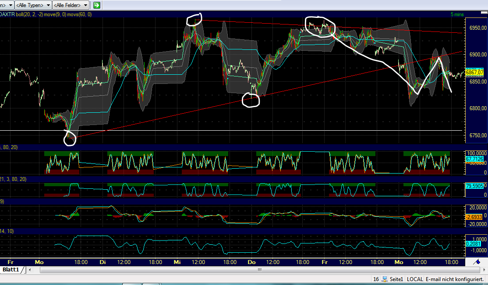Click the network computer icon in status bar
This screenshot has height=285, width=488.
coord(385,279)
